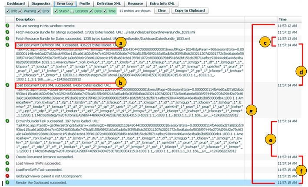The width and height of the screenshot is (308, 187).
Task: Click time of Render the Dashboard entry
Action: [x=287, y=183]
